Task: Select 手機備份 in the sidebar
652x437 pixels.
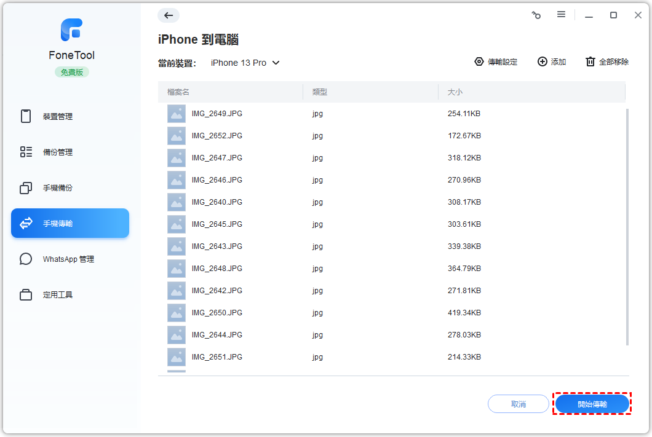Action: tap(57, 188)
